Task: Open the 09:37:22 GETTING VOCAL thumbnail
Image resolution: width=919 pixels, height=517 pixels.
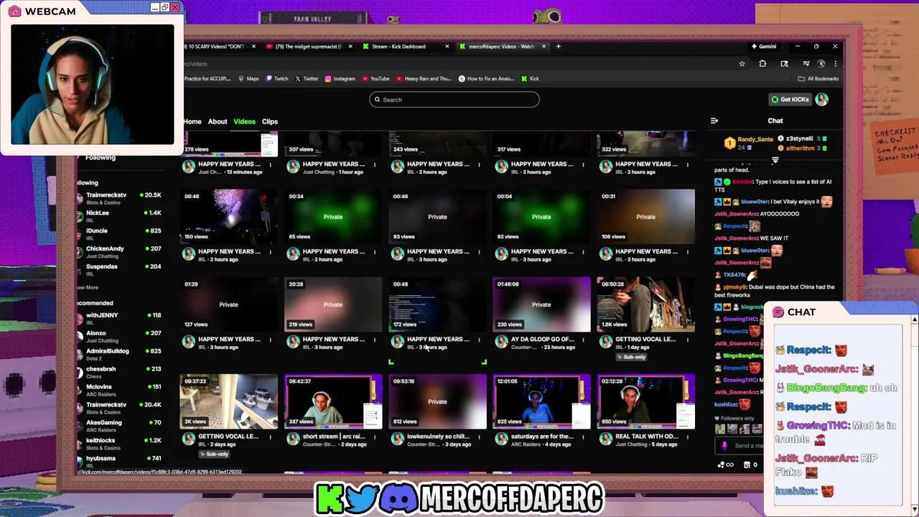Action: coord(228,401)
